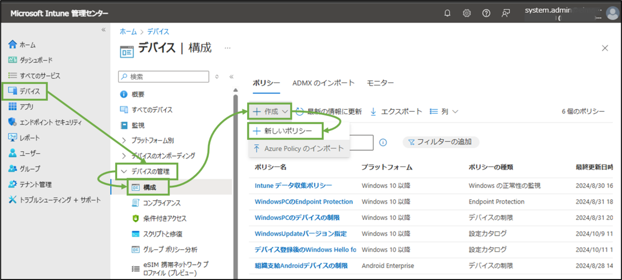This screenshot has width=622, height=280.
Task: Sort by プラットフォーム column header
Action: pos(387,167)
